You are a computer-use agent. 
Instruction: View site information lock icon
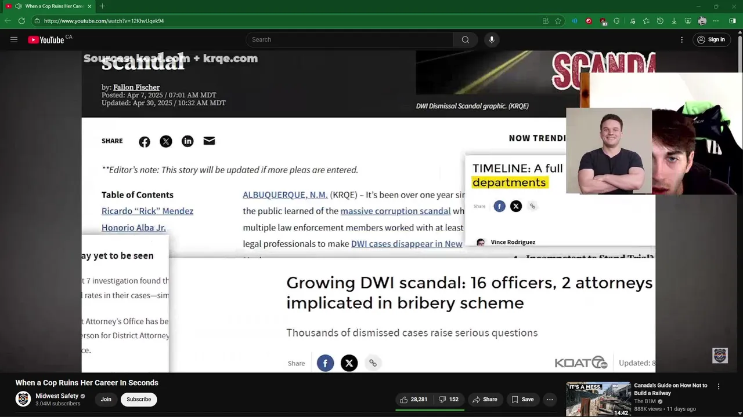37,21
